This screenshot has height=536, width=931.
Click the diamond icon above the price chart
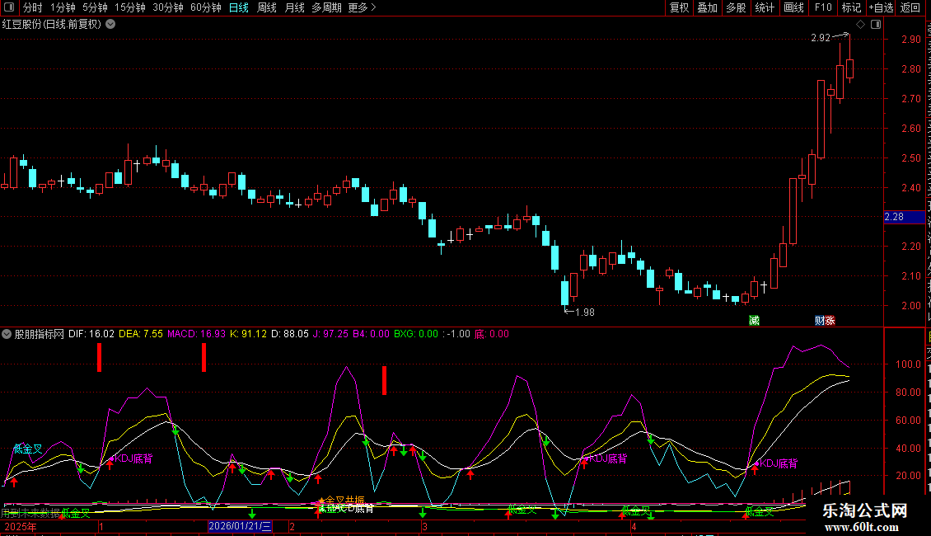pyautogui.click(x=860, y=24)
